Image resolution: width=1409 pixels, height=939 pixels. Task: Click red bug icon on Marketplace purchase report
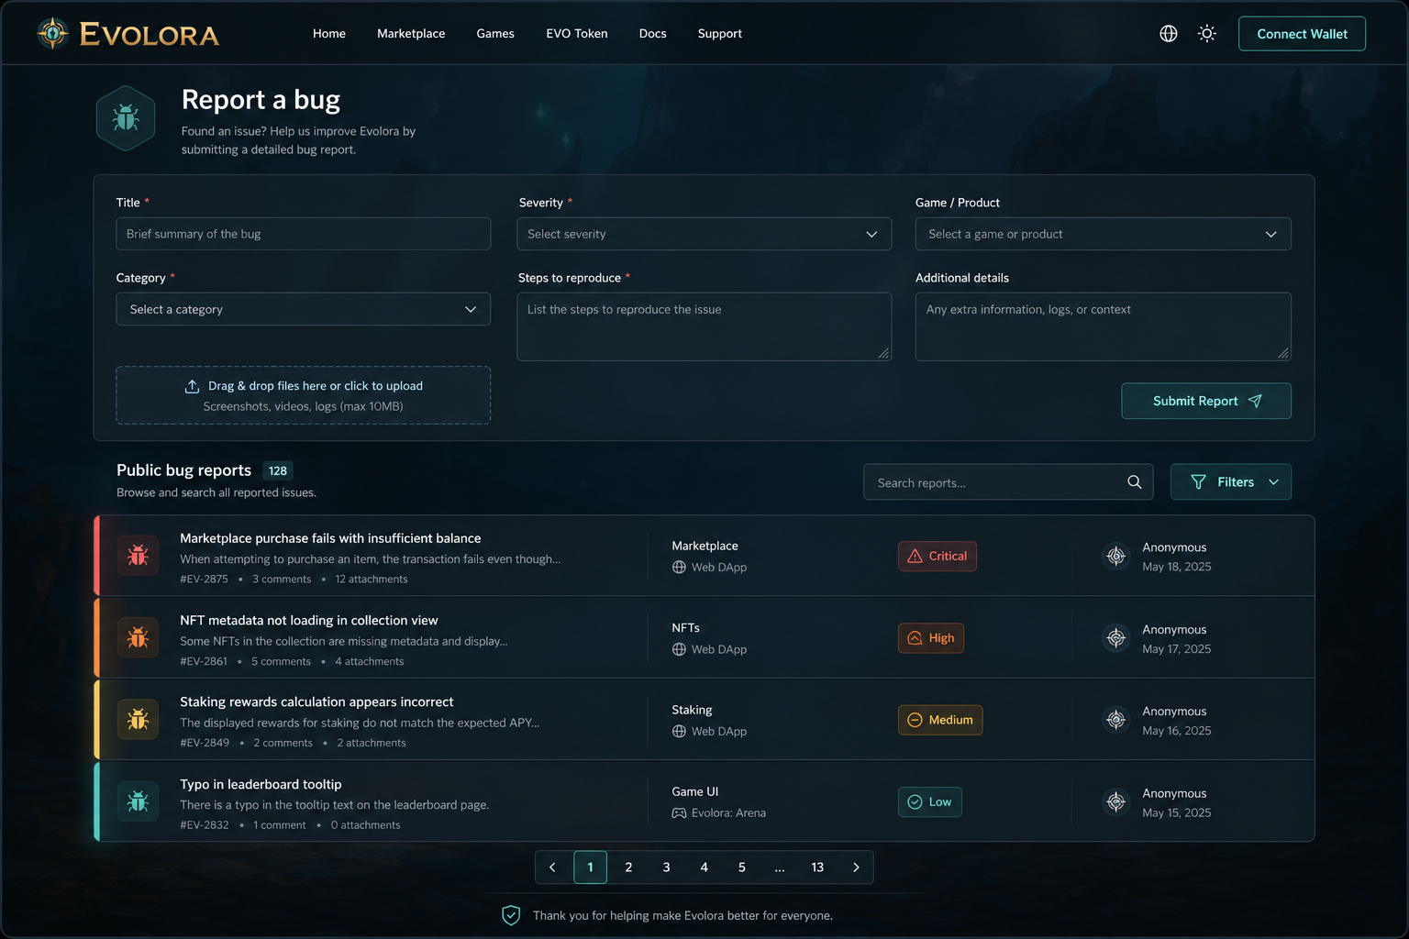pos(139,556)
